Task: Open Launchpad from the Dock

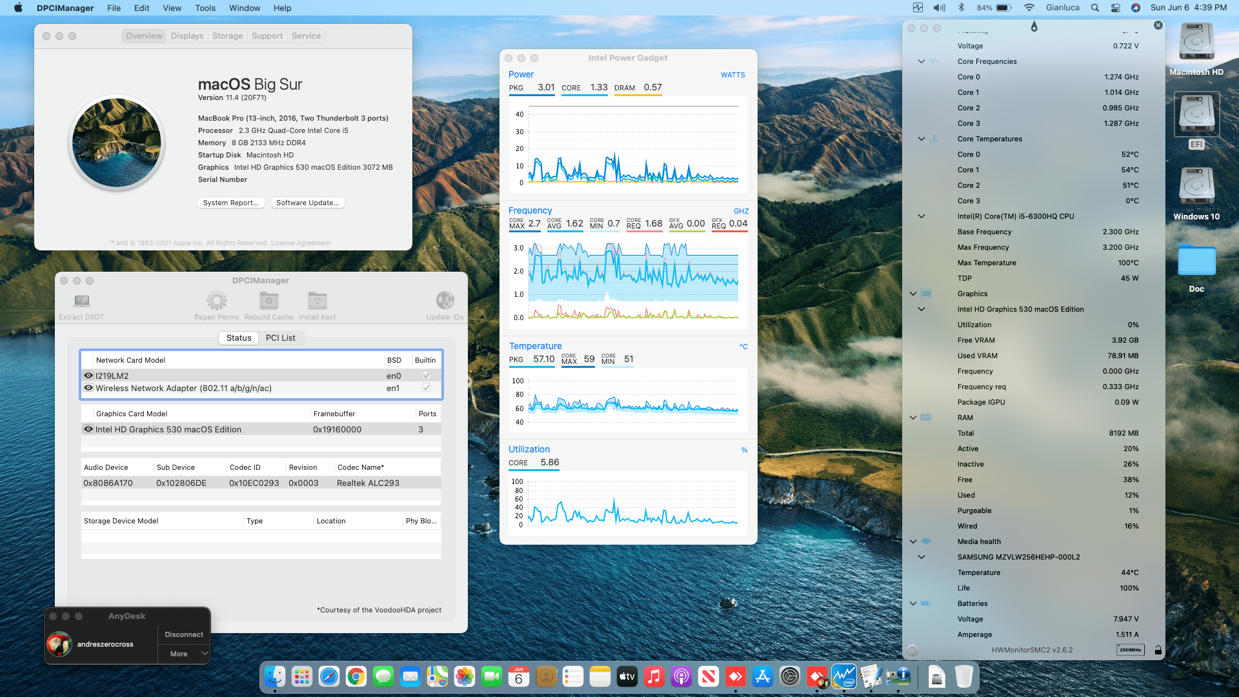Action: [x=301, y=676]
